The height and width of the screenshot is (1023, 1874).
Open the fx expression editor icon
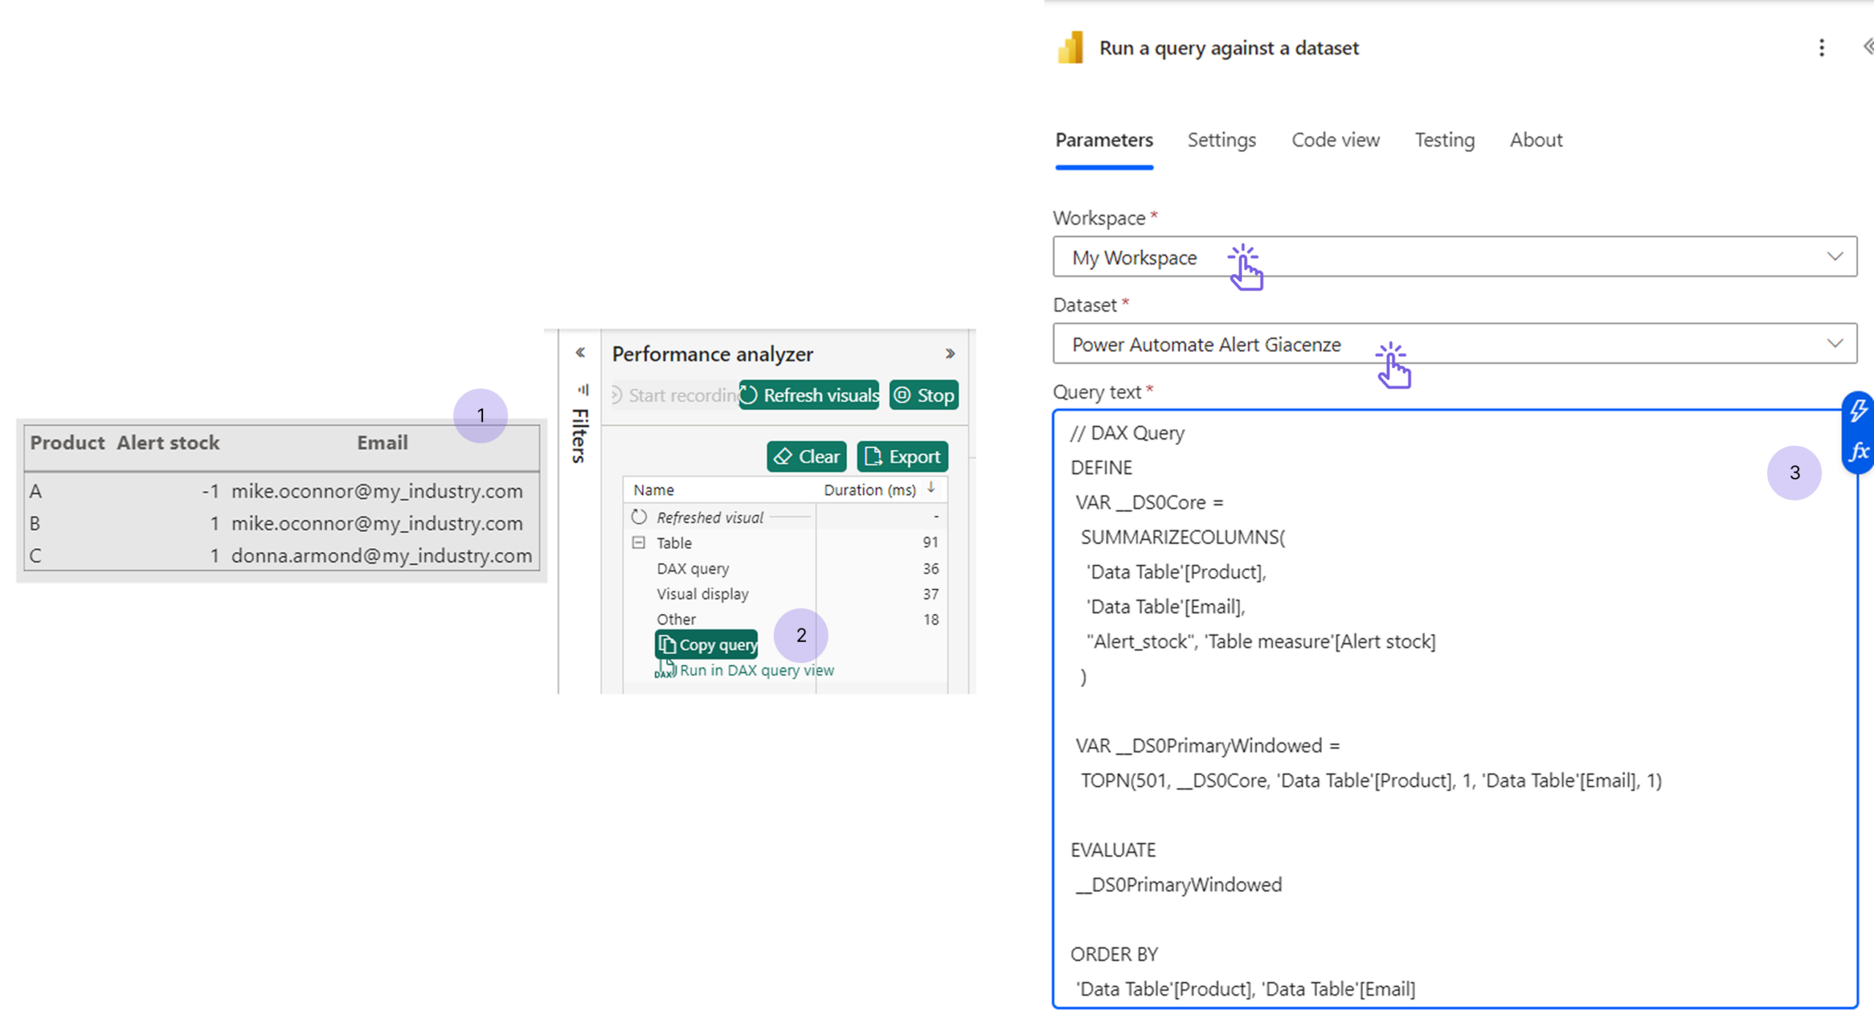point(1858,452)
